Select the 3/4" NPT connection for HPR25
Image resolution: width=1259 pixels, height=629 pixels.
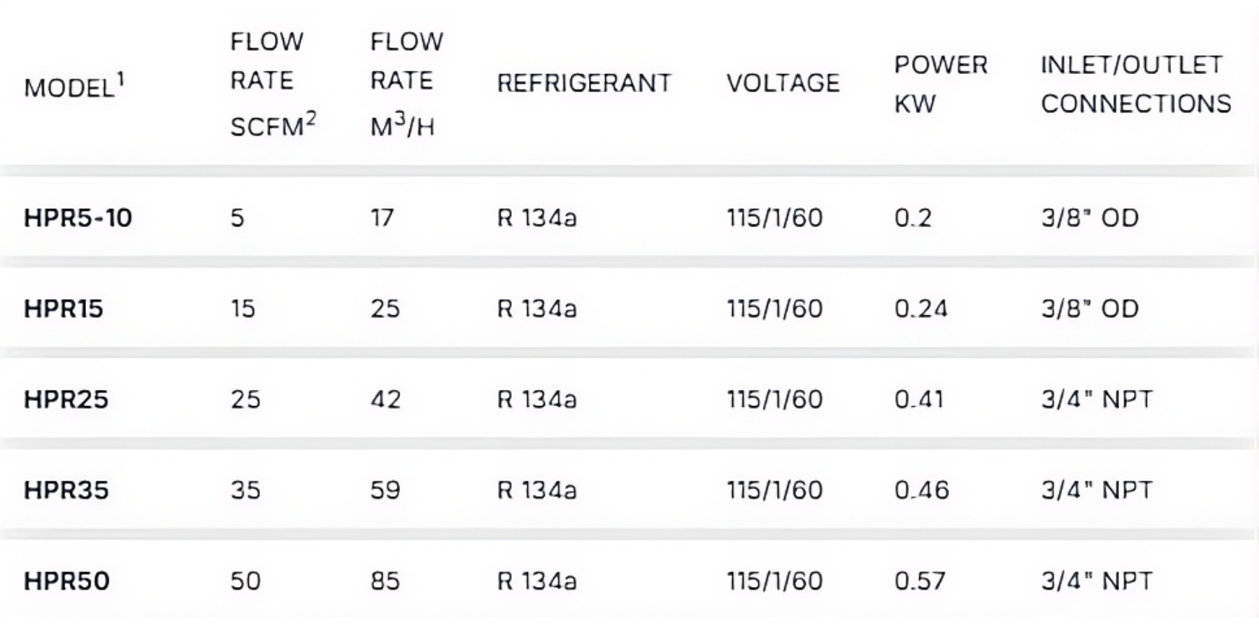[1096, 399]
